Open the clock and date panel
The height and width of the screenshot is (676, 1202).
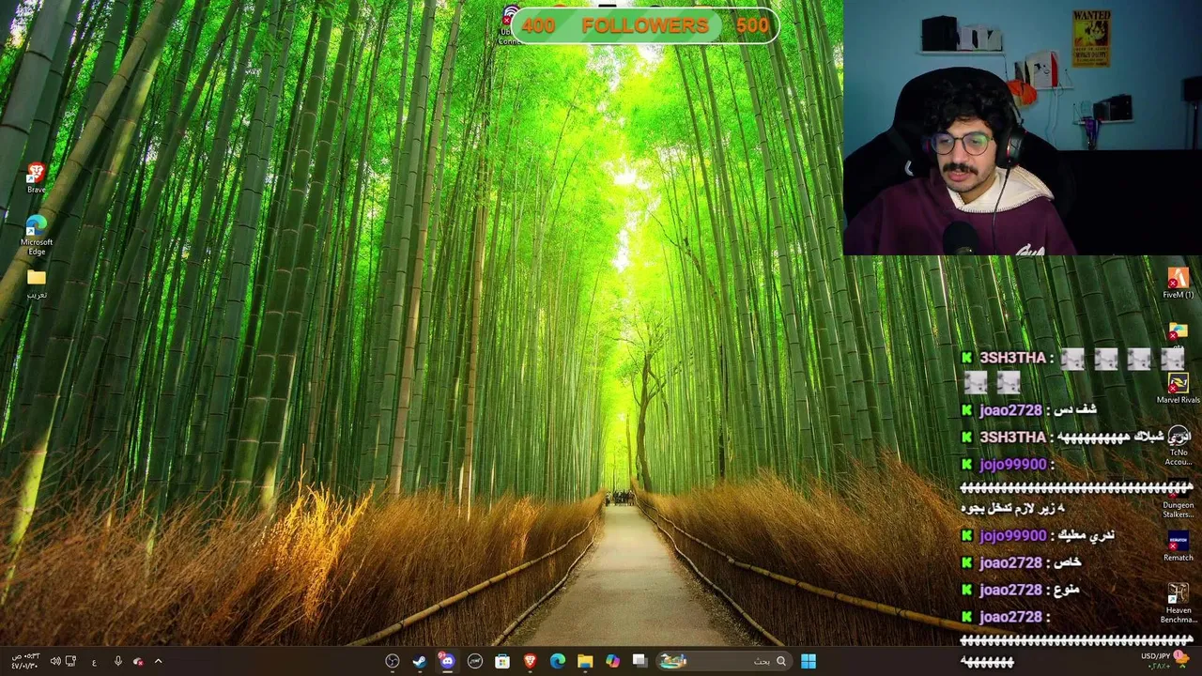pos(24,661)
